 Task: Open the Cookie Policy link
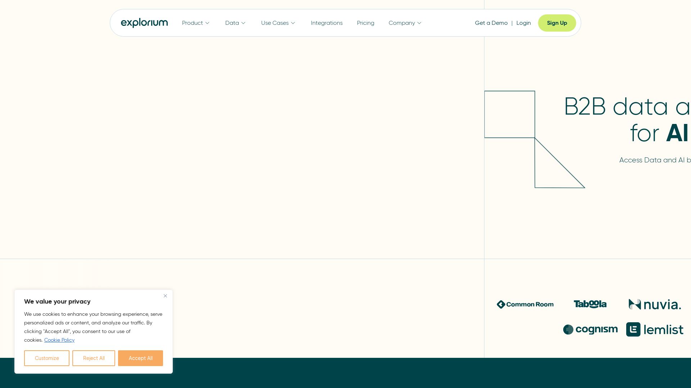(59, 340)
